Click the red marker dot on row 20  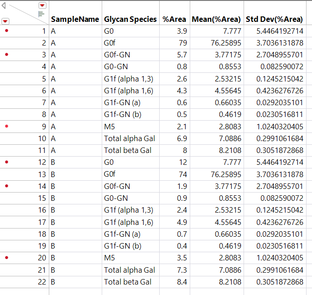[x=6, y=257]
